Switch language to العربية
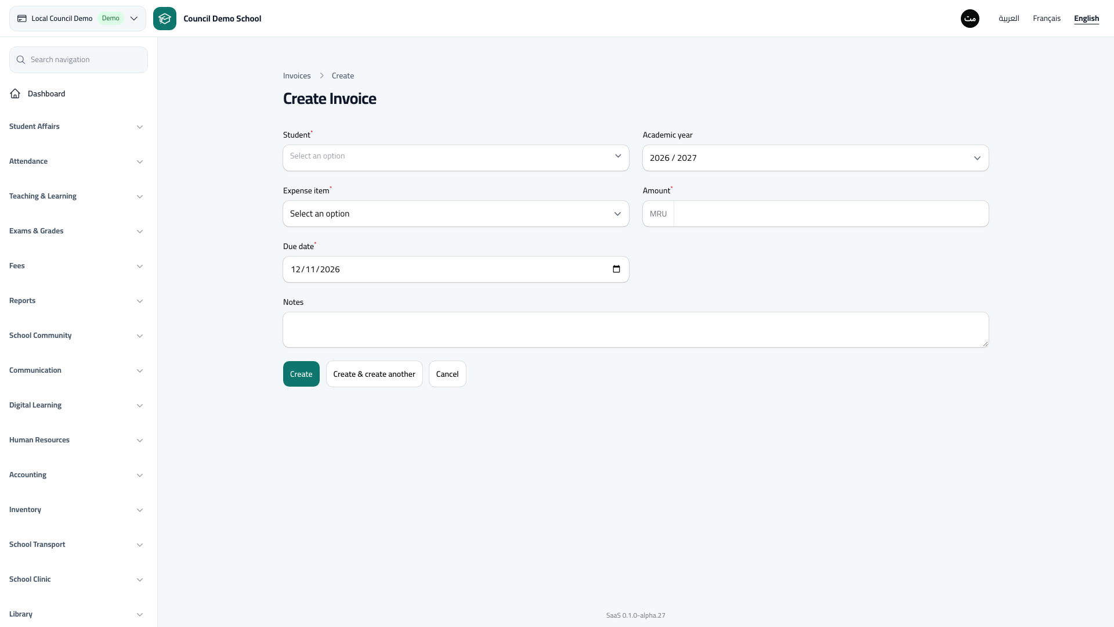Viewport: 1114px width, 627px height. point(1009,19)
